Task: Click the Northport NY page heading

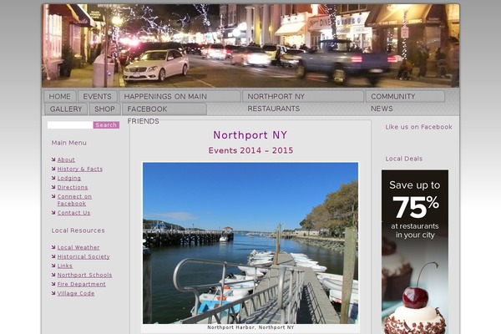Action: 250,135
